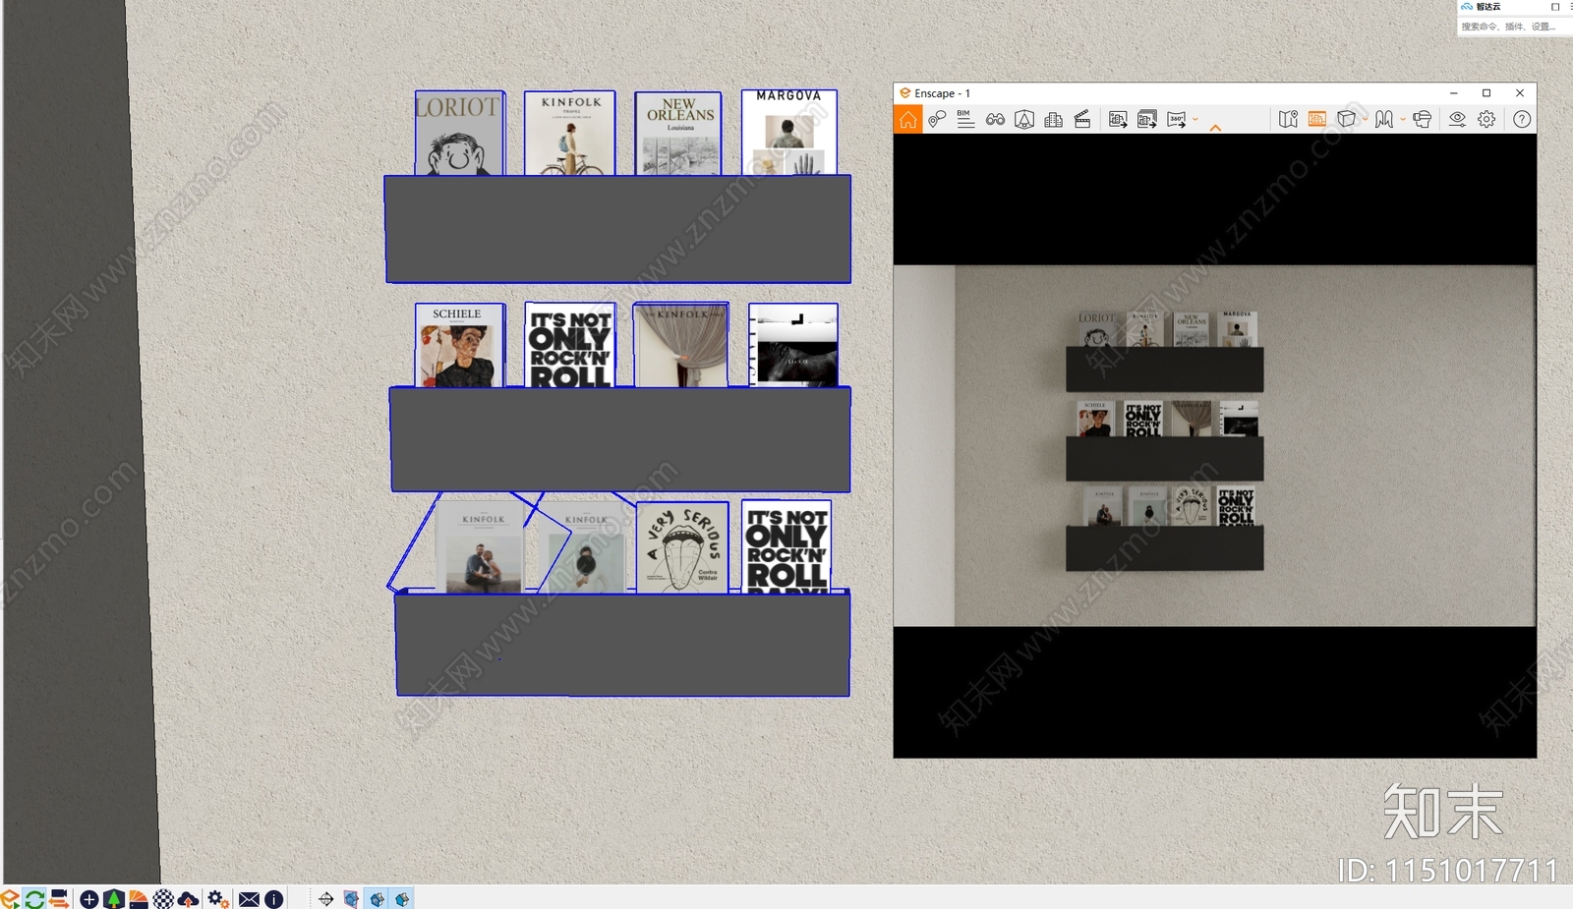Click Start Enscape icon in bottom toolbar
The width and height of the screenshot is (1573, 909).
pos(10,898)
